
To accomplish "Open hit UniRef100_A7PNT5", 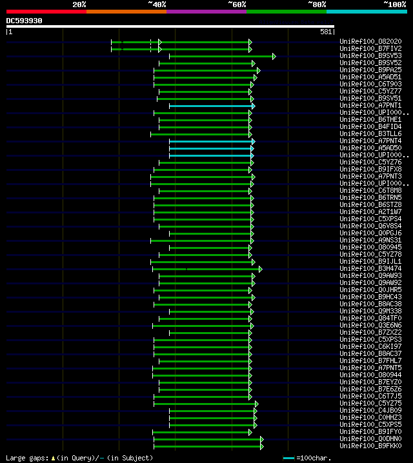I will 370,368.
